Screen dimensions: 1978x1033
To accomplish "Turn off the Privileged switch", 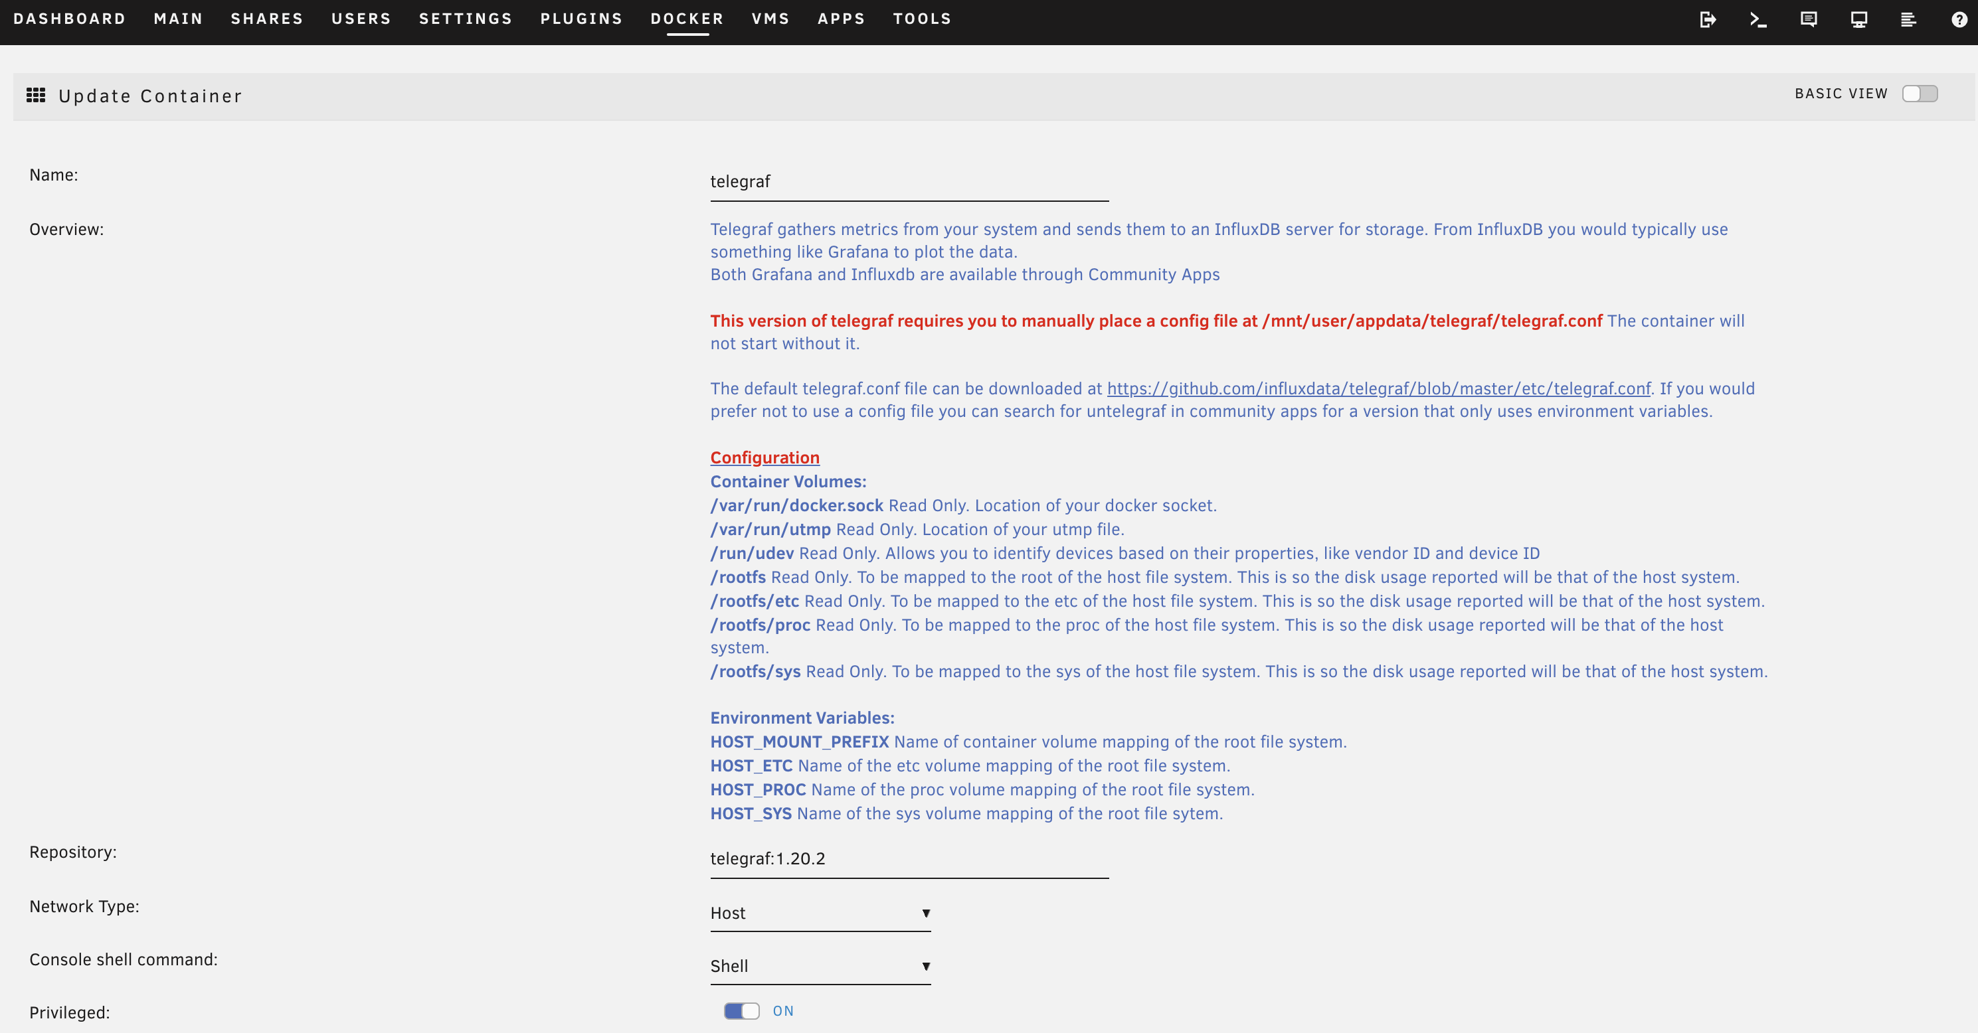I will (x=741, y=1010).
